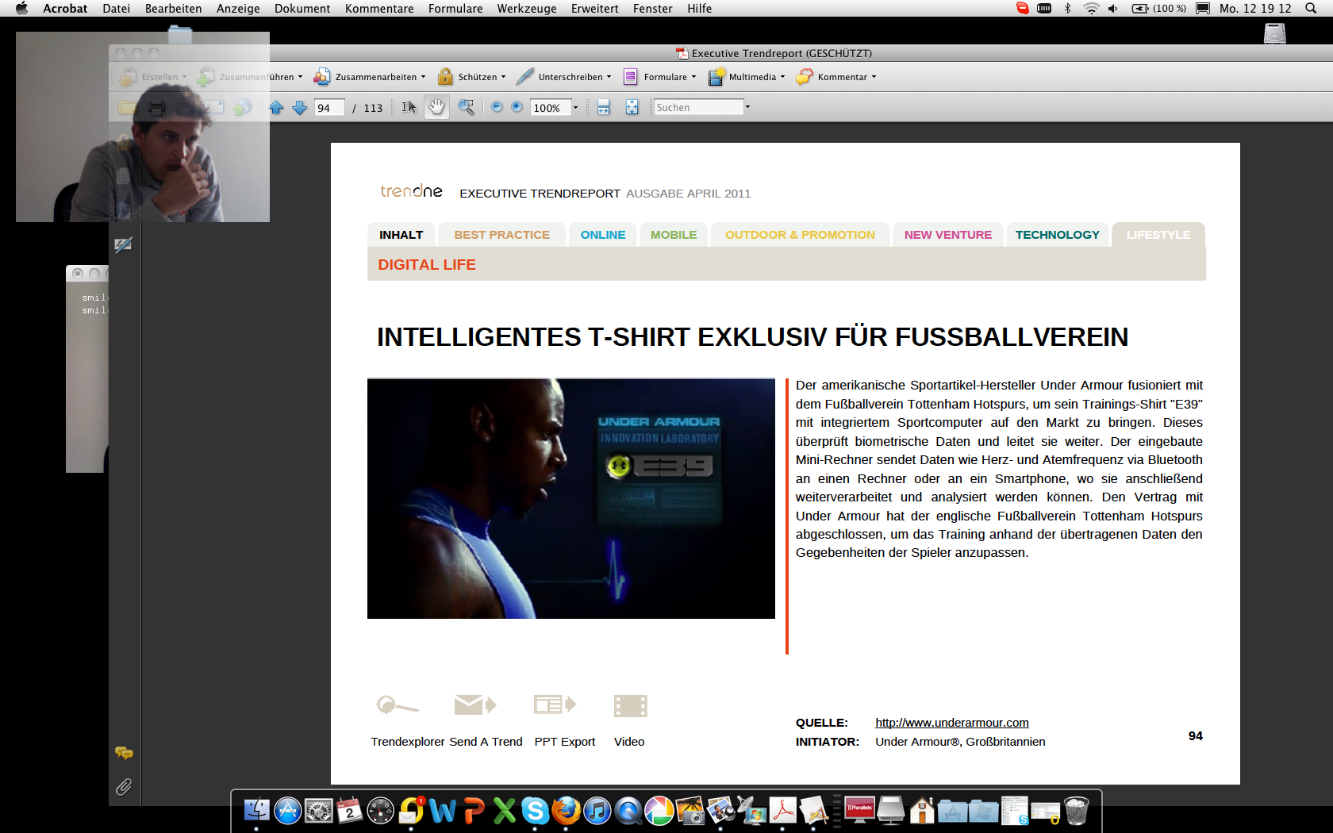Viewport: 1333px width, 833px height.
Task: Click the Trendexplorer key icon
Action: pos(398,704)
